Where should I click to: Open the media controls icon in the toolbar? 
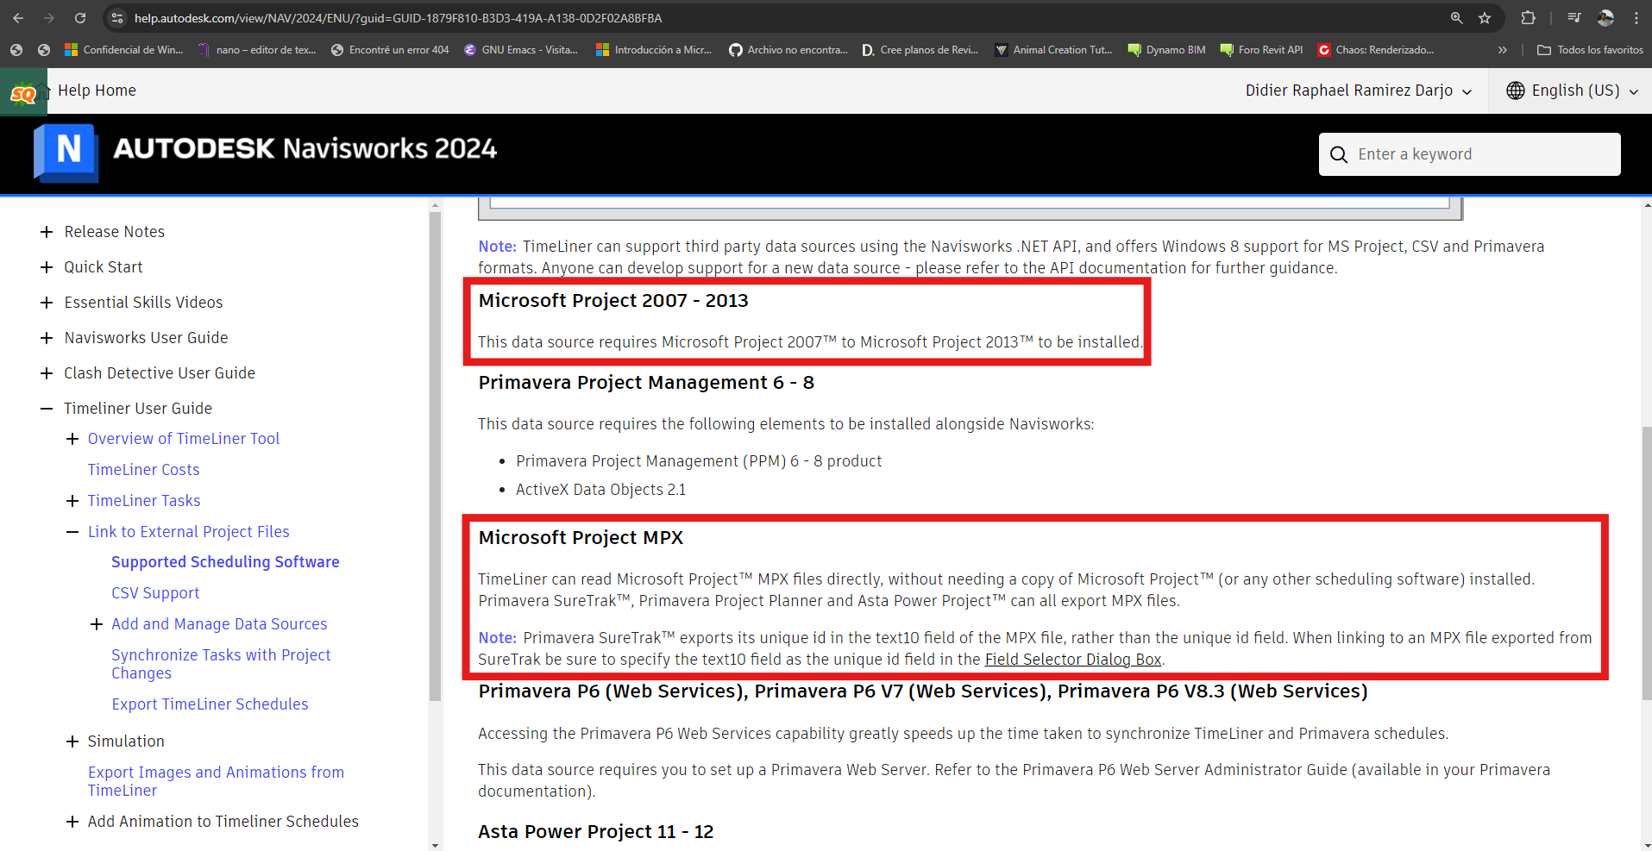(x=1573, y=17)
